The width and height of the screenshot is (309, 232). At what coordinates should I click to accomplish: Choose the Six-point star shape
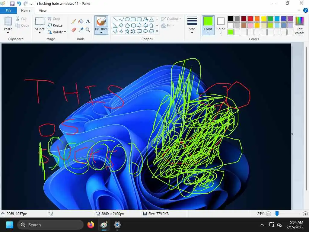point(133,31)
